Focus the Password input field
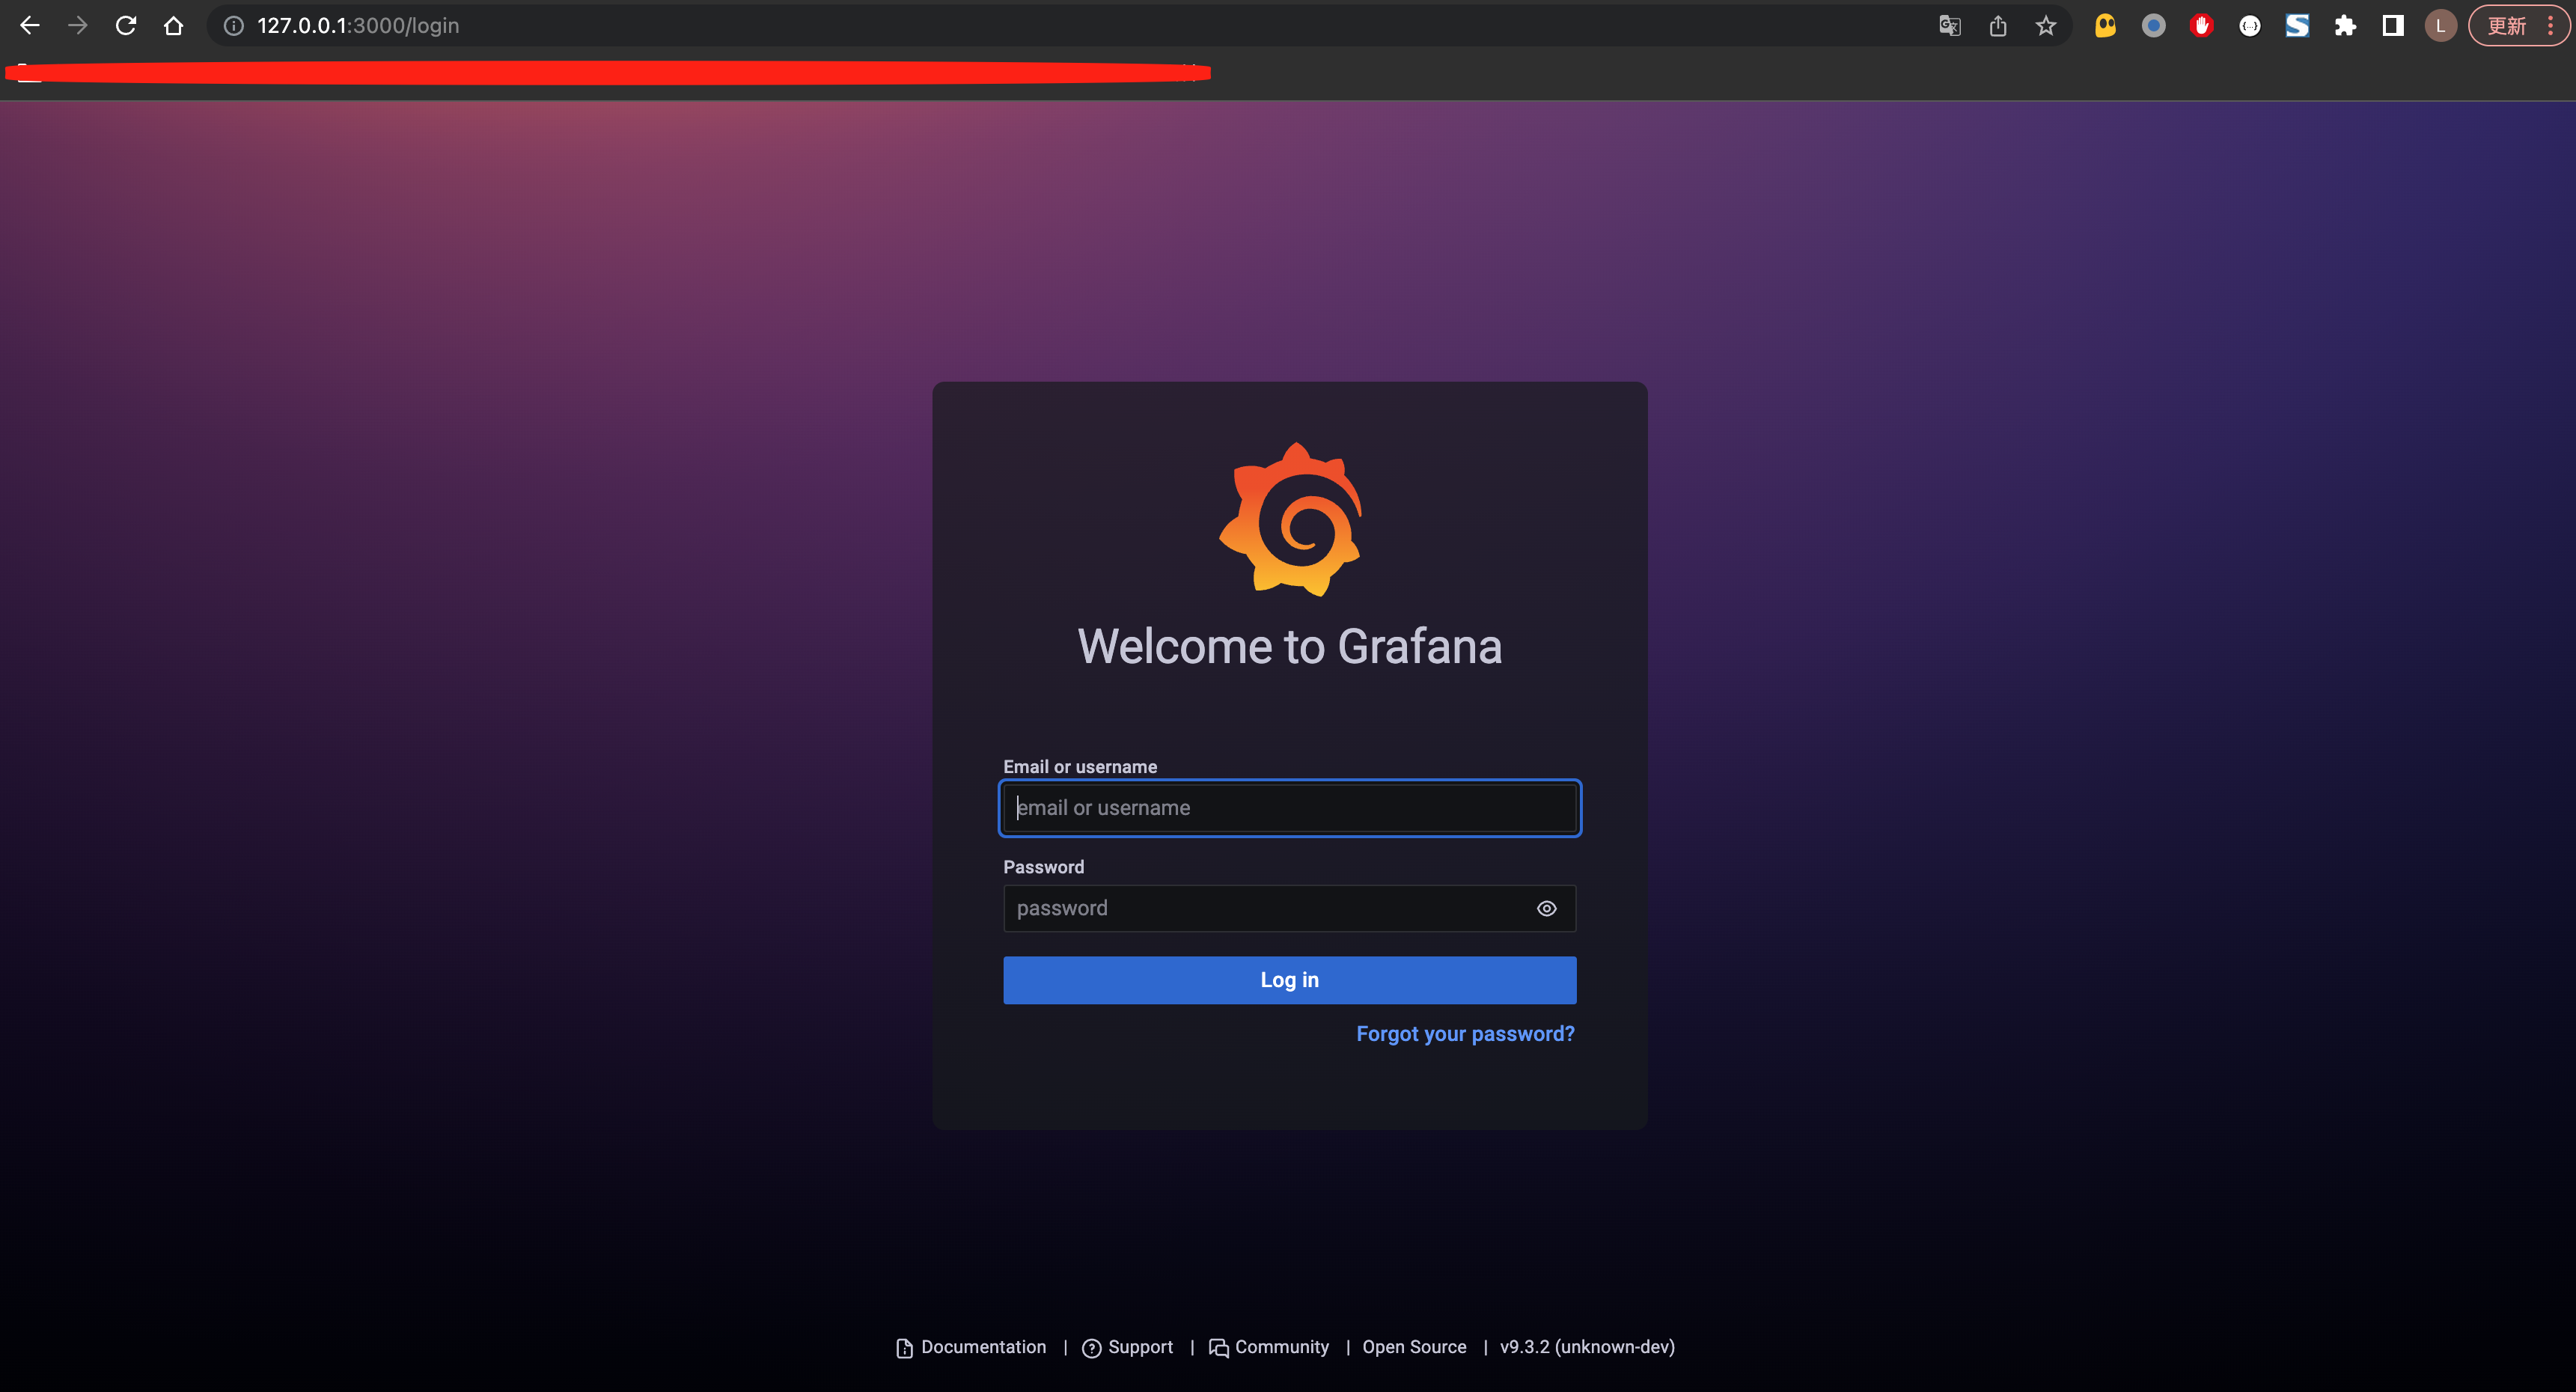The height and width of the screenshot is (1392, 2576). pos(1290,908)
